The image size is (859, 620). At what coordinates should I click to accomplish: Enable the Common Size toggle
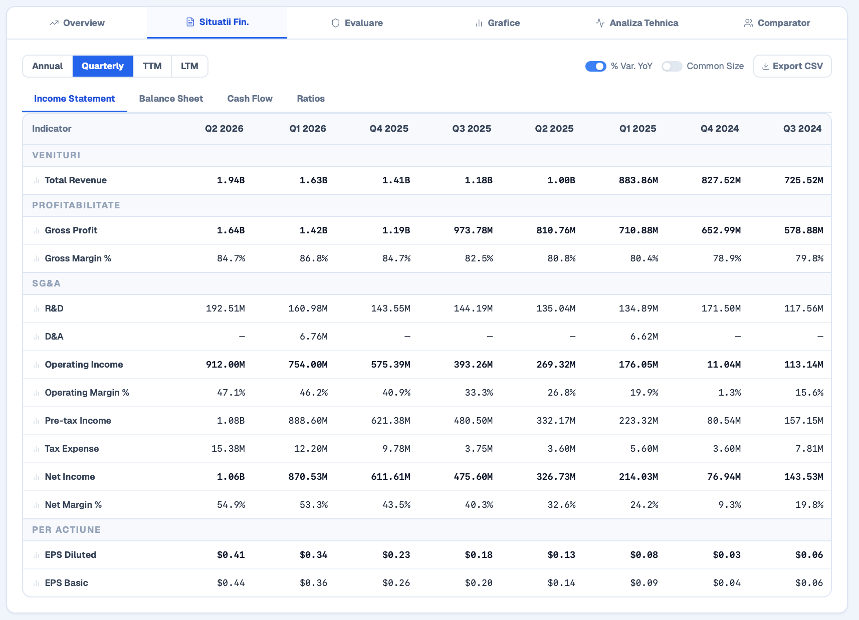[672, 66]
